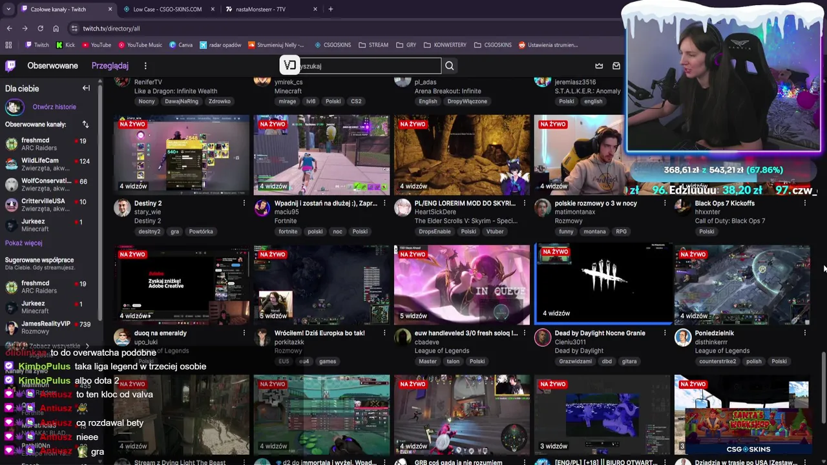Click Otwórz historie link
The width and height of the screenshot is (827, 465).
click(x=54, y=107)
